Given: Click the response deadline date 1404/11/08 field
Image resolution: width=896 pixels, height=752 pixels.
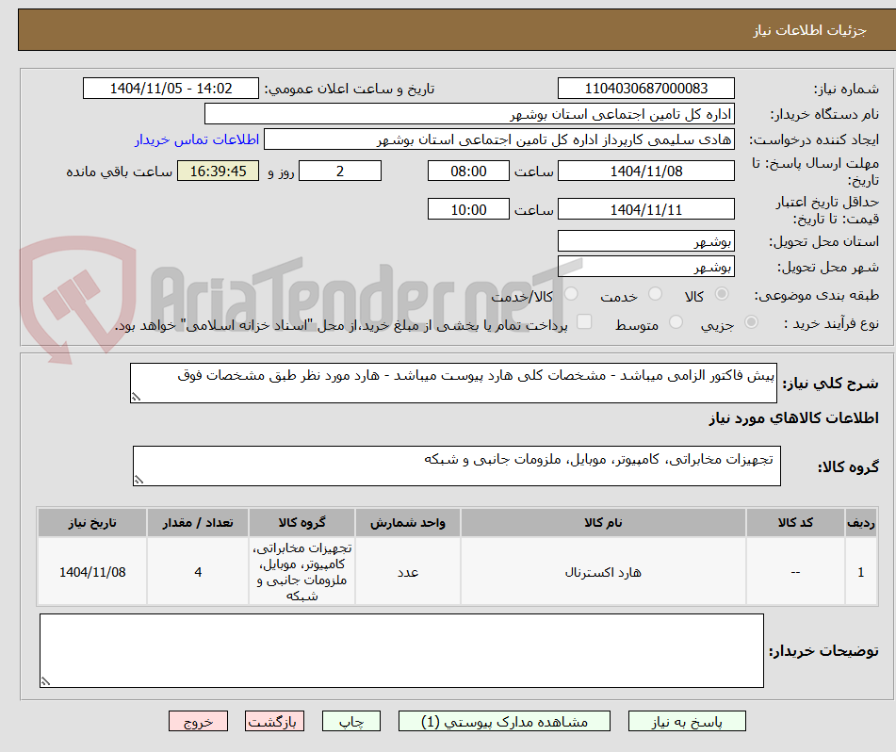Looking at the screenshot, I should [x=645, y=171].
